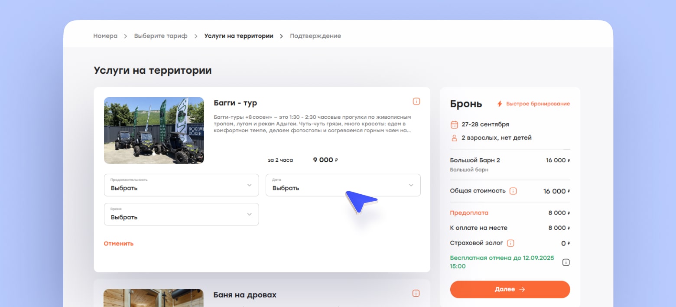The height and width of the screenshot is (307, 676).
Task: Go to Выберите тариф breadcrumb step
Action: [161, 36]
